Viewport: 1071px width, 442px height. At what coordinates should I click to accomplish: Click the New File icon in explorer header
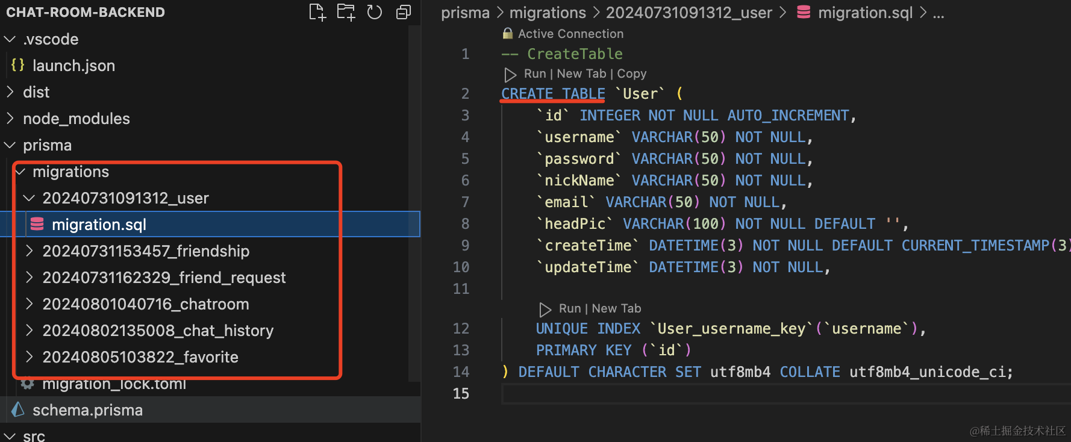tap(317, 12)
